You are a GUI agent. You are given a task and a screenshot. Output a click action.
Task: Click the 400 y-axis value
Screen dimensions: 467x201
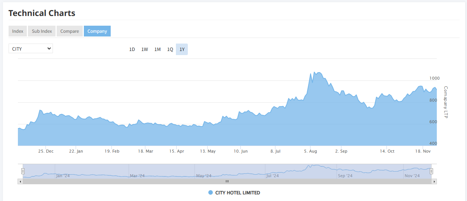pos(433,143)
